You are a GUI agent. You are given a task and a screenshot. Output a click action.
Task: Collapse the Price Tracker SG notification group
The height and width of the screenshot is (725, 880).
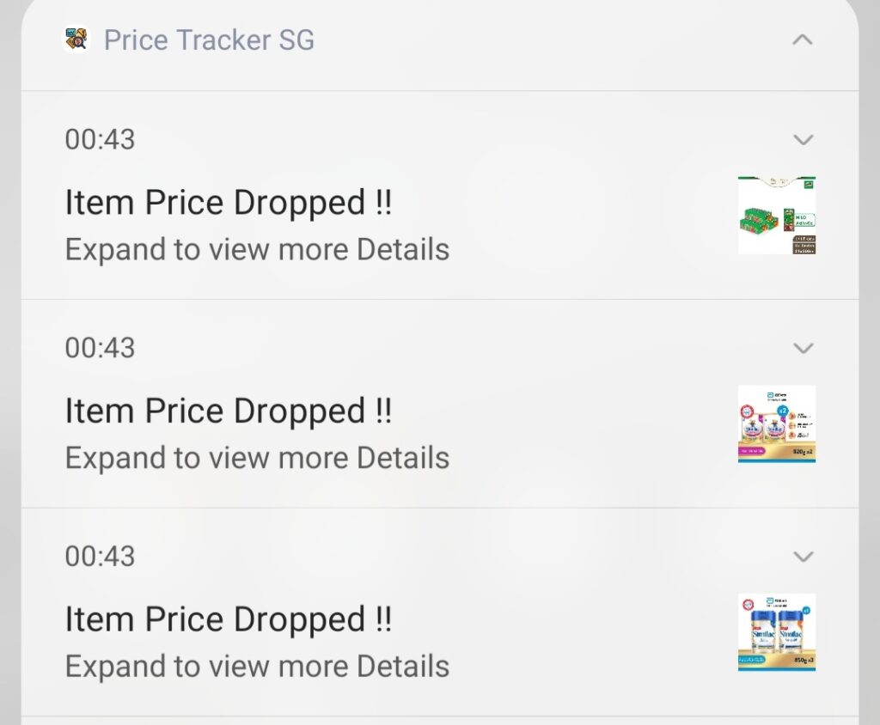(x=802, y=40)
